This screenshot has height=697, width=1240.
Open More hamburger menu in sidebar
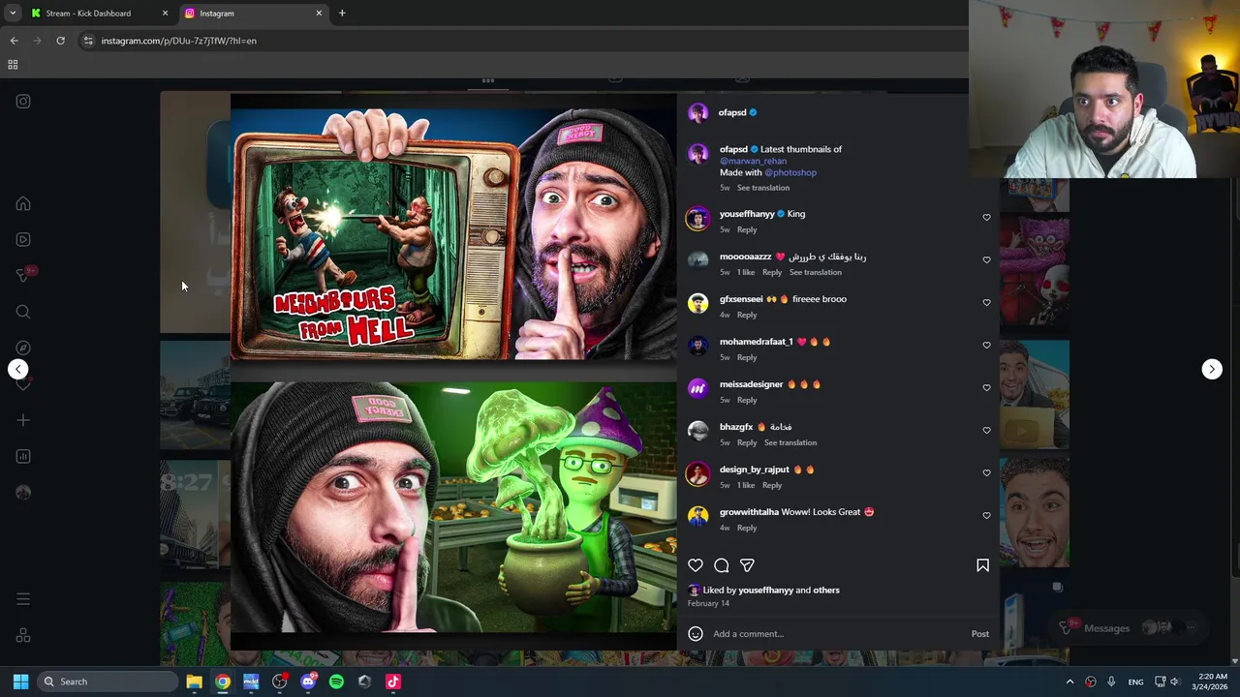pyautogui.click(x=23, y=599)
